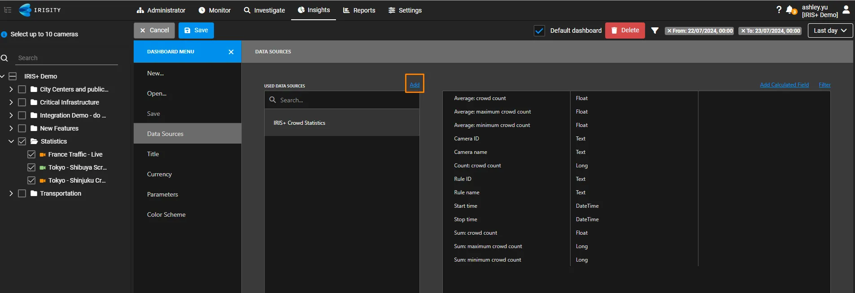Click the info icon beside camera selection hint
The image size is (855, 293).
[x=4, y=34]
